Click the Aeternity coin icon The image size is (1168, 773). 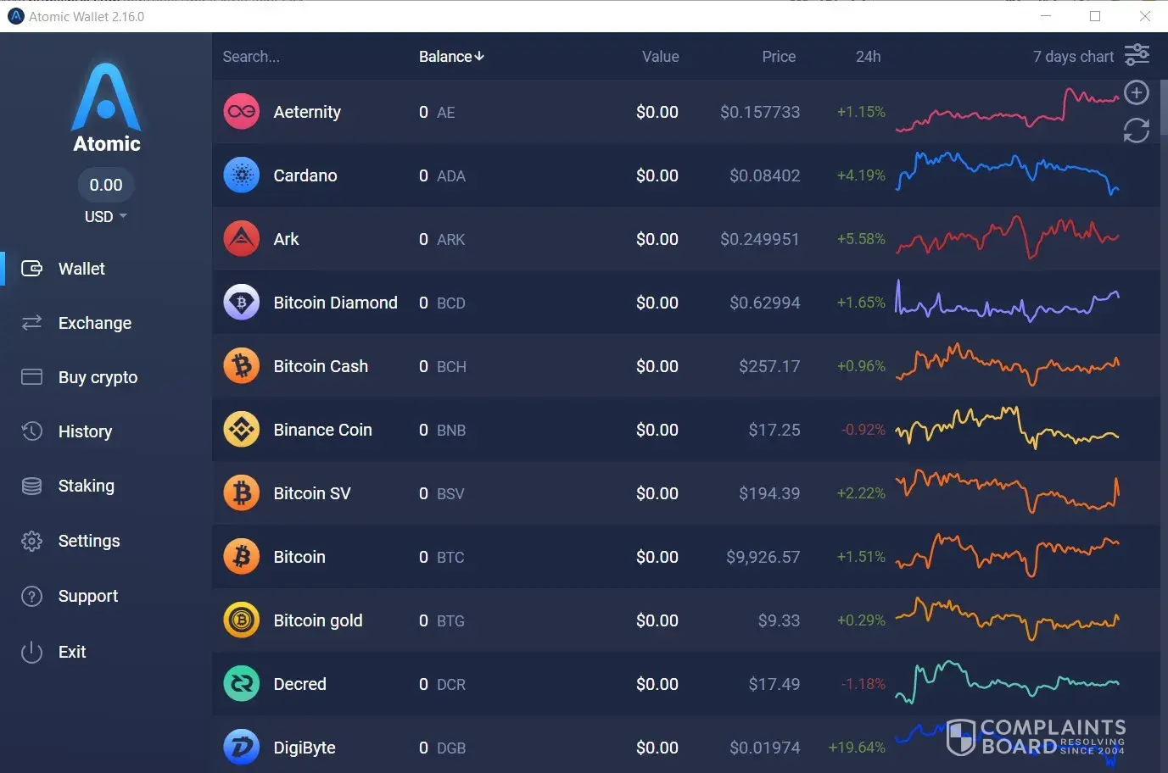pyautogui.click(x=241, y=112)
